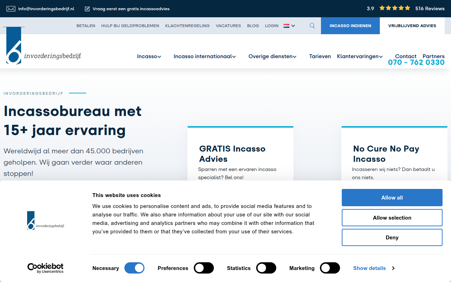This screenshot has height=282, width=451.
Task: Open the Blog link
Action: 253,26
